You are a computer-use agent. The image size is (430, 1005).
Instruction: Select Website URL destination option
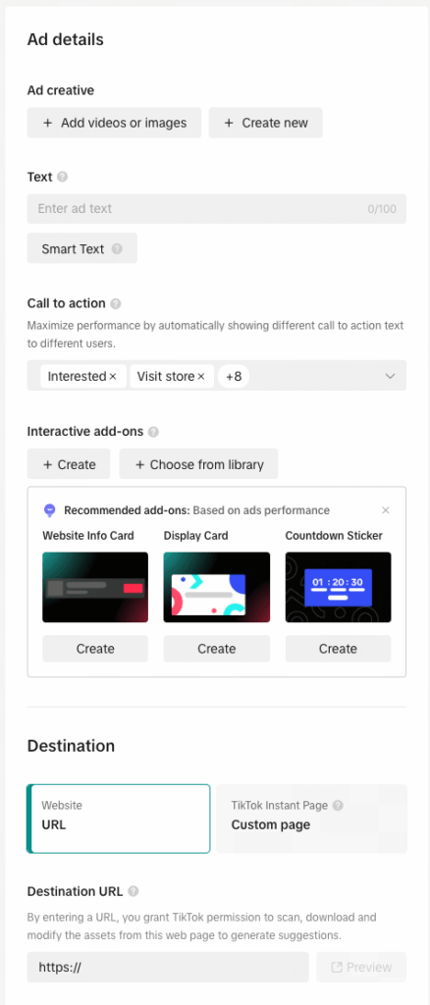point(119,819)
